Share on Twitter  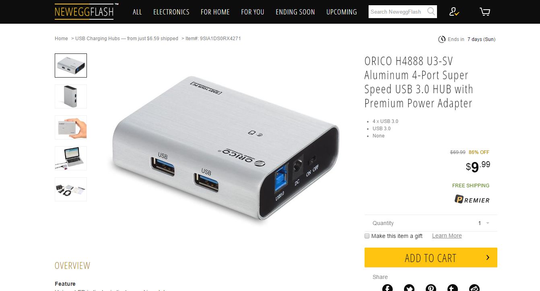(x=409, y=288)
